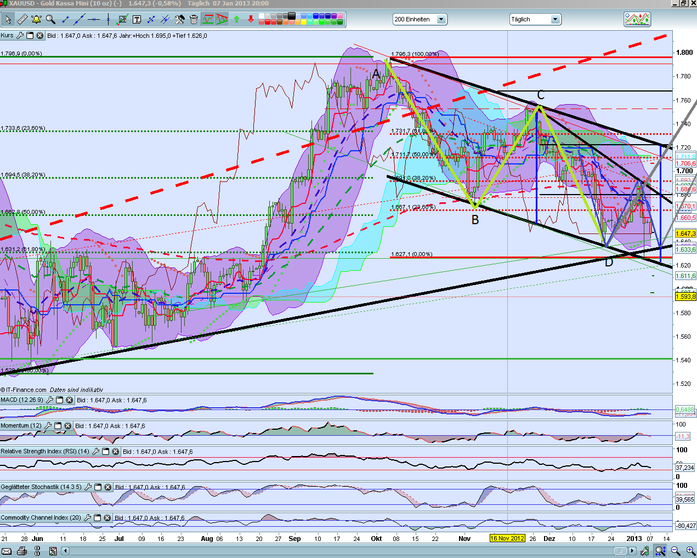Screen dimensions: 697x558
Task: Open Momentum (12) wrench settings
Action: [48, 426]
